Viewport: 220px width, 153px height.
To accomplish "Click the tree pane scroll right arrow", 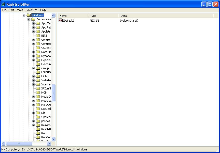I will [49, 143].
